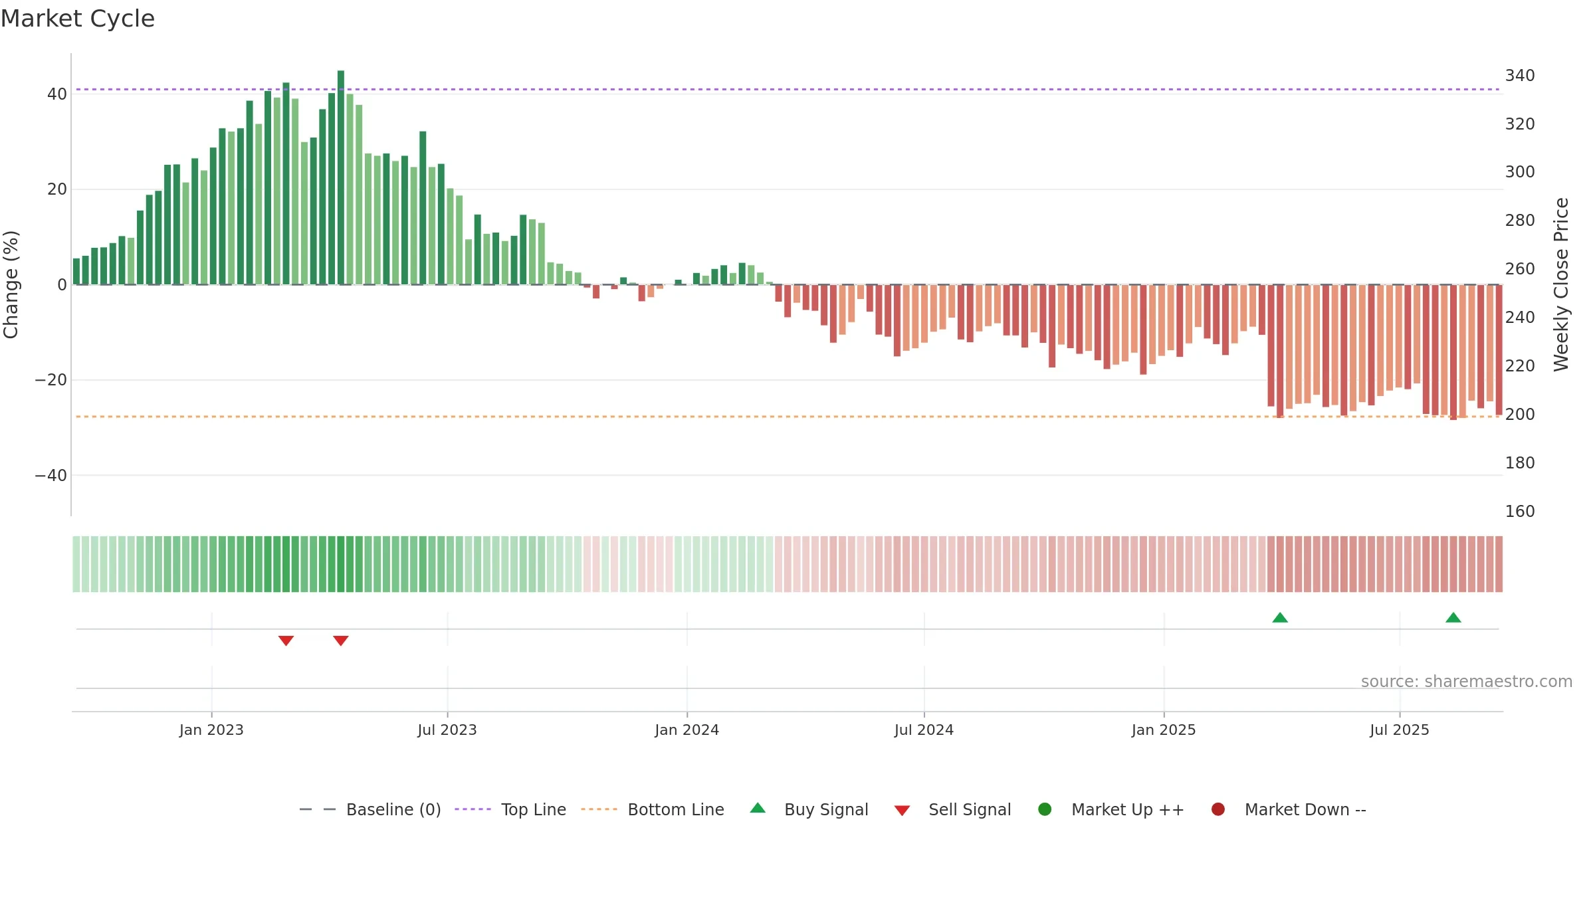Click the 260 price tick label
Image resolution: width=1595 pixels, height=897 pixels.
pyautogui.click(x=1520, y=269)
